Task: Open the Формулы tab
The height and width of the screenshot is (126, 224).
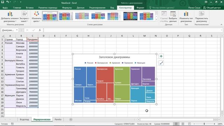Action: (67, 8)
